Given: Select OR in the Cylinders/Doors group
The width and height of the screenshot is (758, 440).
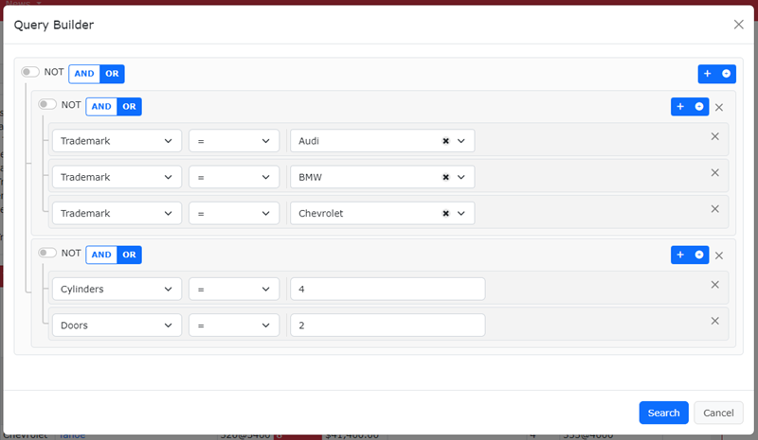Looking at the screenshot, I should [130, 255].
